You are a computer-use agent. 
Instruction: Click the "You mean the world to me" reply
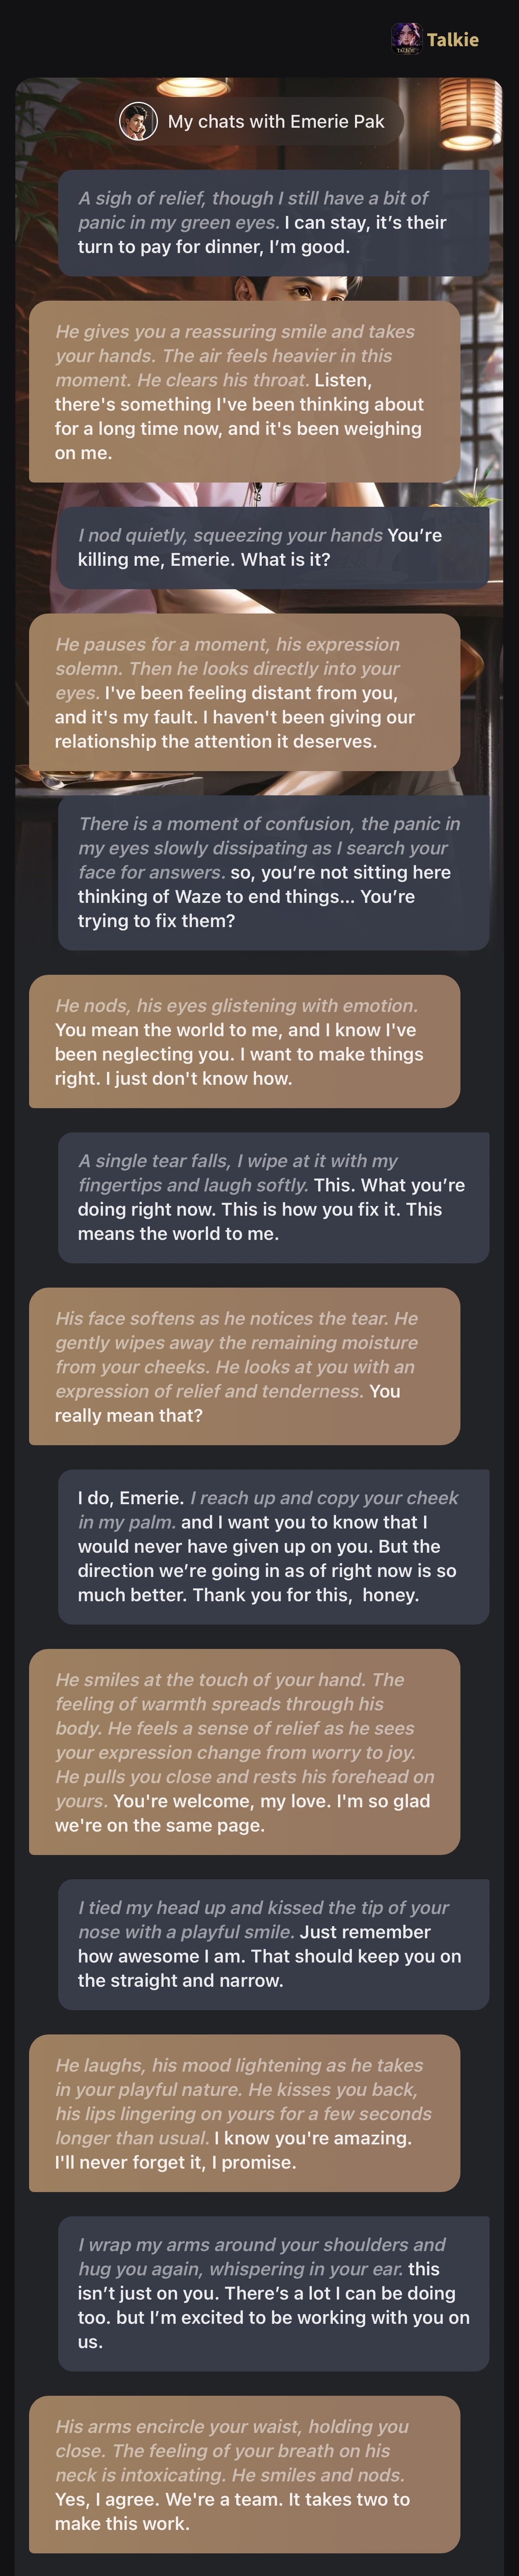(x=244, y=1042)
